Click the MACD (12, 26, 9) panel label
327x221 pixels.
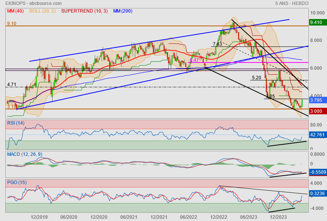pos(25,154)
